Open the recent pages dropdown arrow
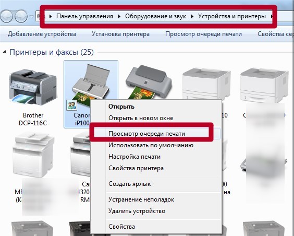The height and width of the screenshot is (236, 294). 31,17
